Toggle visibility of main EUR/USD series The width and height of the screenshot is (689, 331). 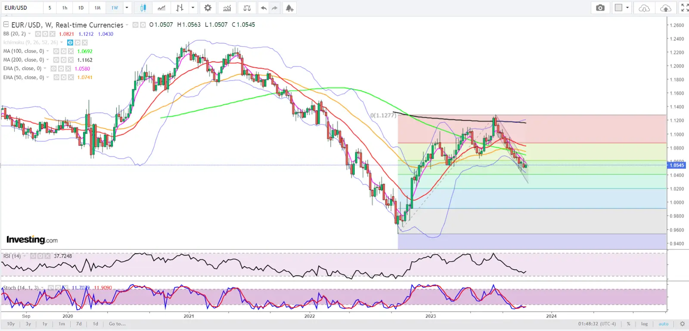click(x=135, y=25)
